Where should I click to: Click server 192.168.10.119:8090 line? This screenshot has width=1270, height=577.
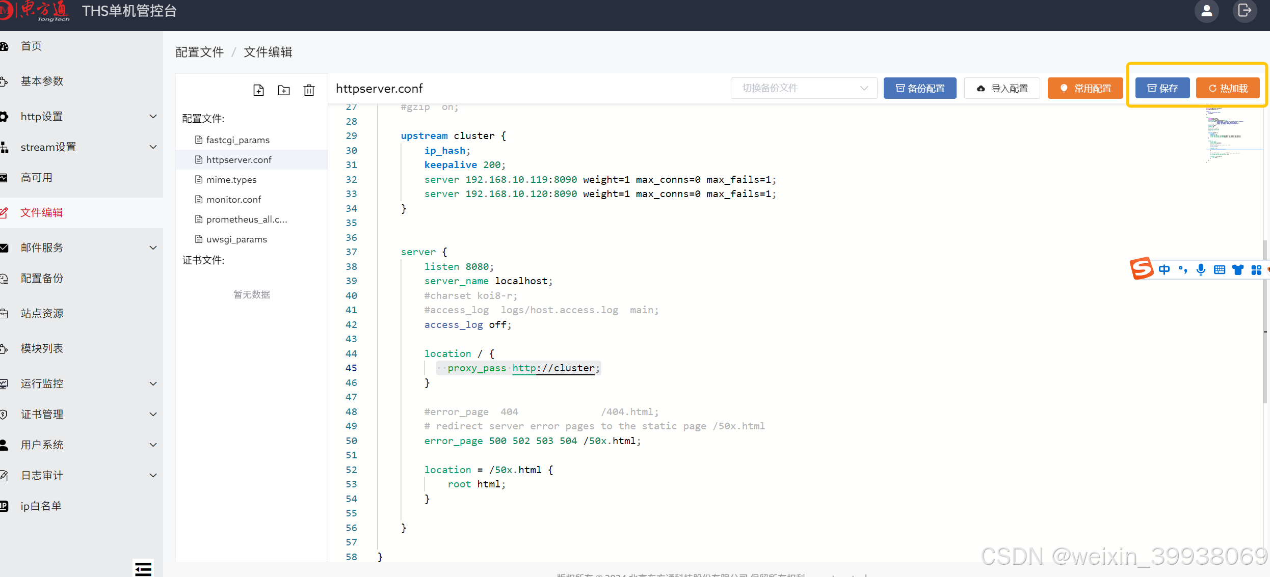[x=600, y=180]
